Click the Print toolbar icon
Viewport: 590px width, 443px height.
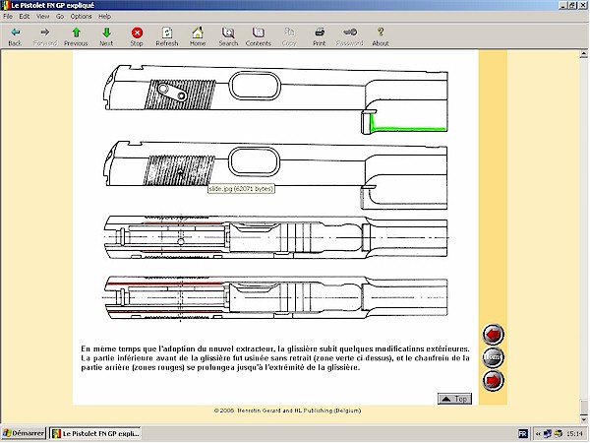point(320,36)
